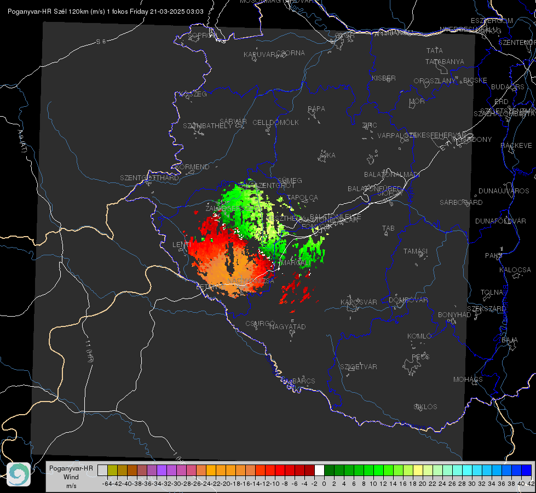Click the BICSKE label

coord(475,81)
